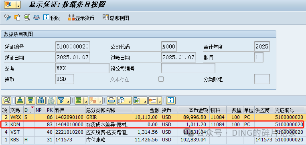Select the WRX transaction cell
This screenshot has height=145, width=306.
[x=16, y=117]
